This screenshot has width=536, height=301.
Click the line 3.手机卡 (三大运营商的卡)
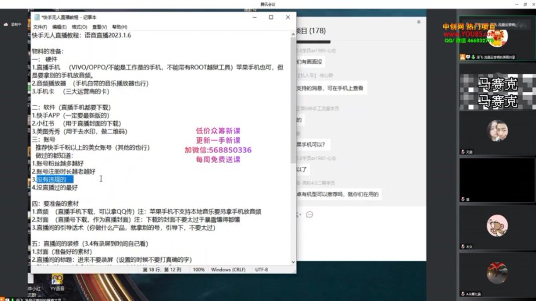pyautogui.click(x=71, y=91)
